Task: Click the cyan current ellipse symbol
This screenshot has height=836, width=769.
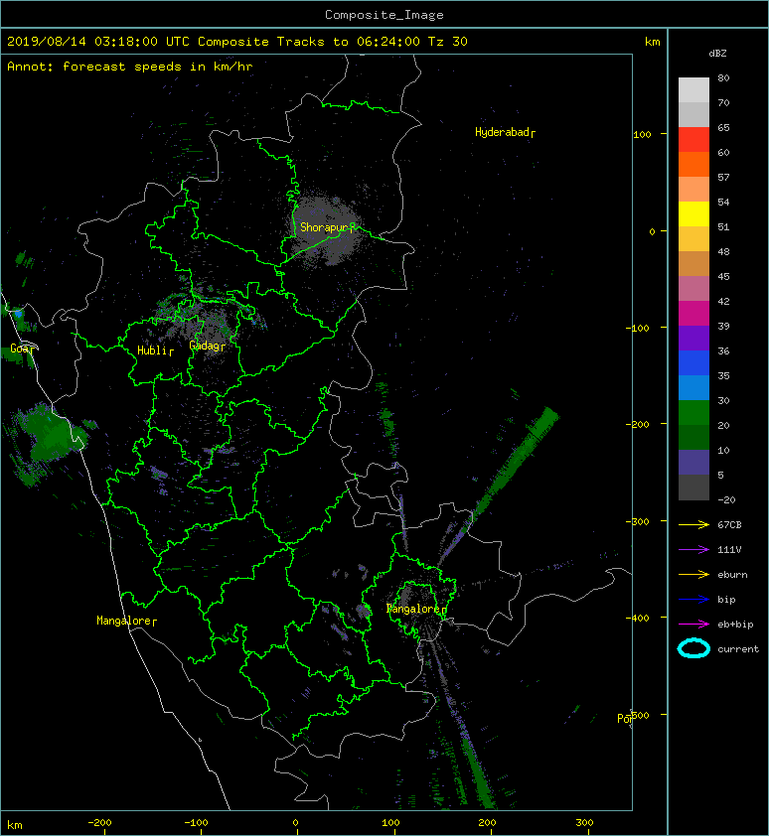Action: coord(693,648)
